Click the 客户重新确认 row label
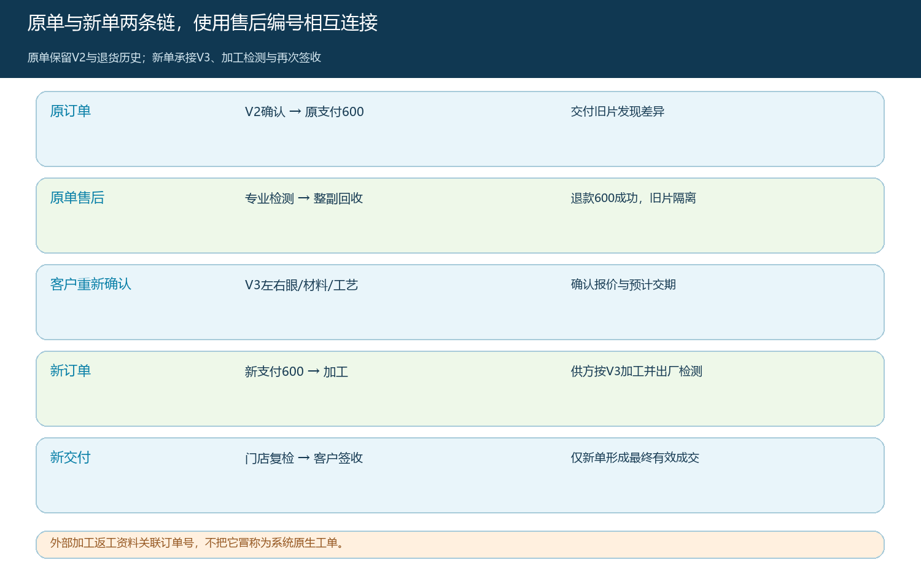 91,284
